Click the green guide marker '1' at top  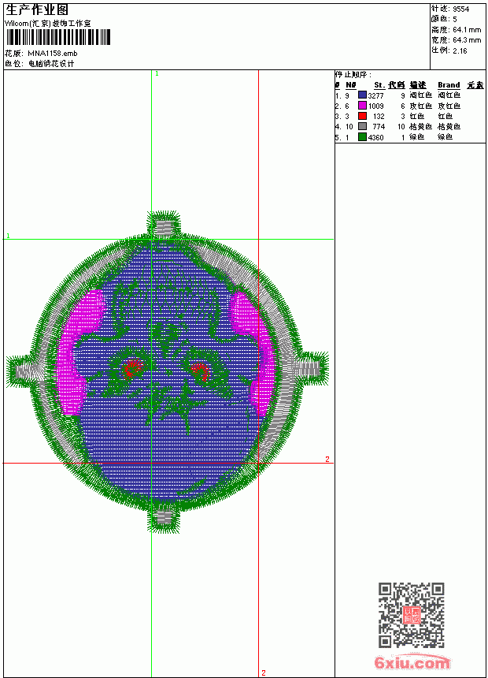click(x=157, y=74)
